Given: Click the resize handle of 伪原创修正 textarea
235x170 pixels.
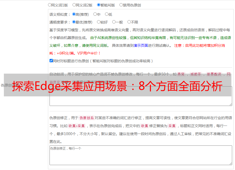Looking at the screenshot, I should click(x=231, y=163).
